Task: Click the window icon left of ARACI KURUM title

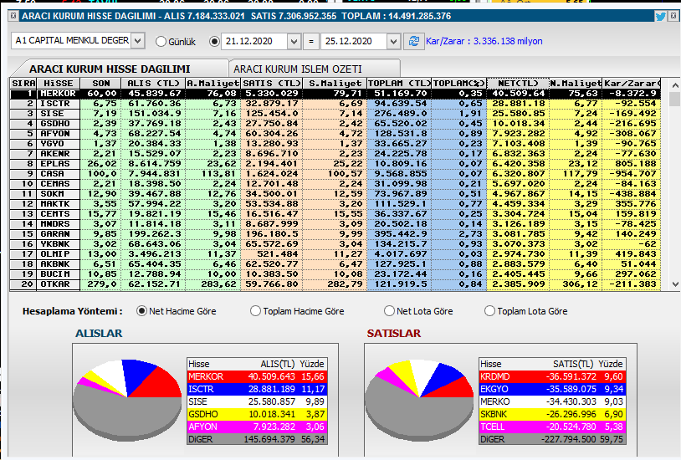Action: 13,16
